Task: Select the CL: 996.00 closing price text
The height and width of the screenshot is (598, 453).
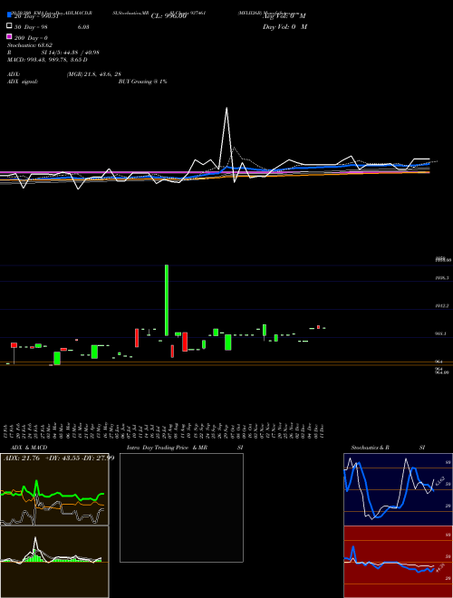Action: pyautogui.click(x=169, y=16)
